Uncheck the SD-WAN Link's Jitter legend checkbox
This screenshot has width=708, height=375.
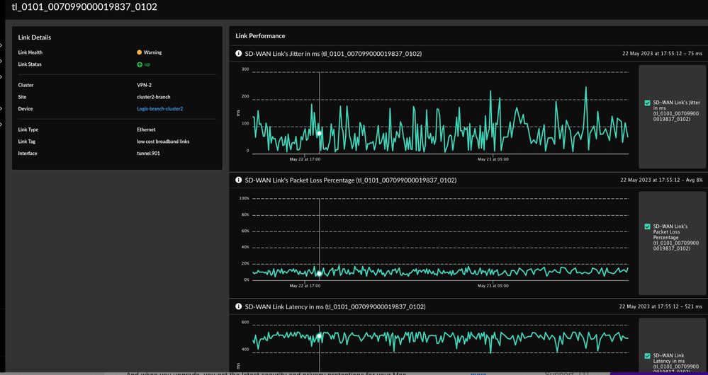click(x=647, y=103)
